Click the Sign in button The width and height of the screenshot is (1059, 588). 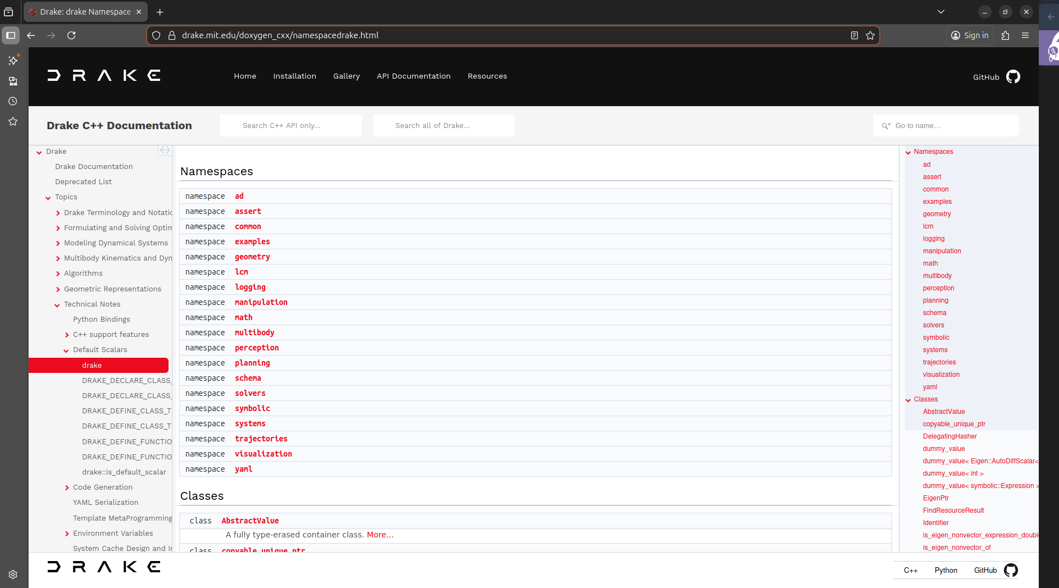pos(970,35)
